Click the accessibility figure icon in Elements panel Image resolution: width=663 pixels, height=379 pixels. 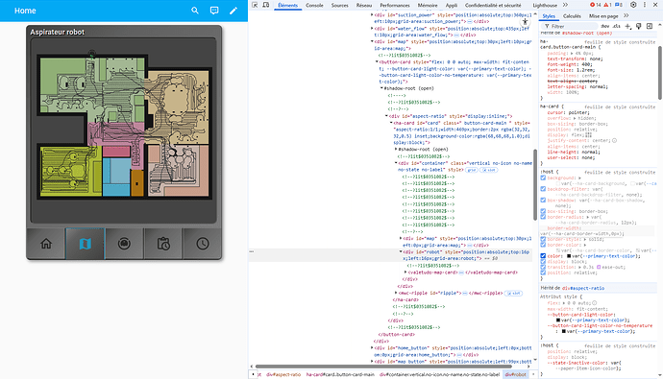(525, 21)
